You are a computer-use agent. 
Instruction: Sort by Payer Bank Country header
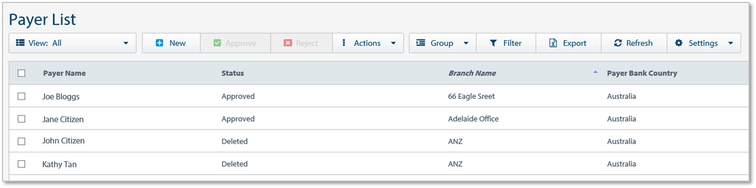[x=642, y=73]
